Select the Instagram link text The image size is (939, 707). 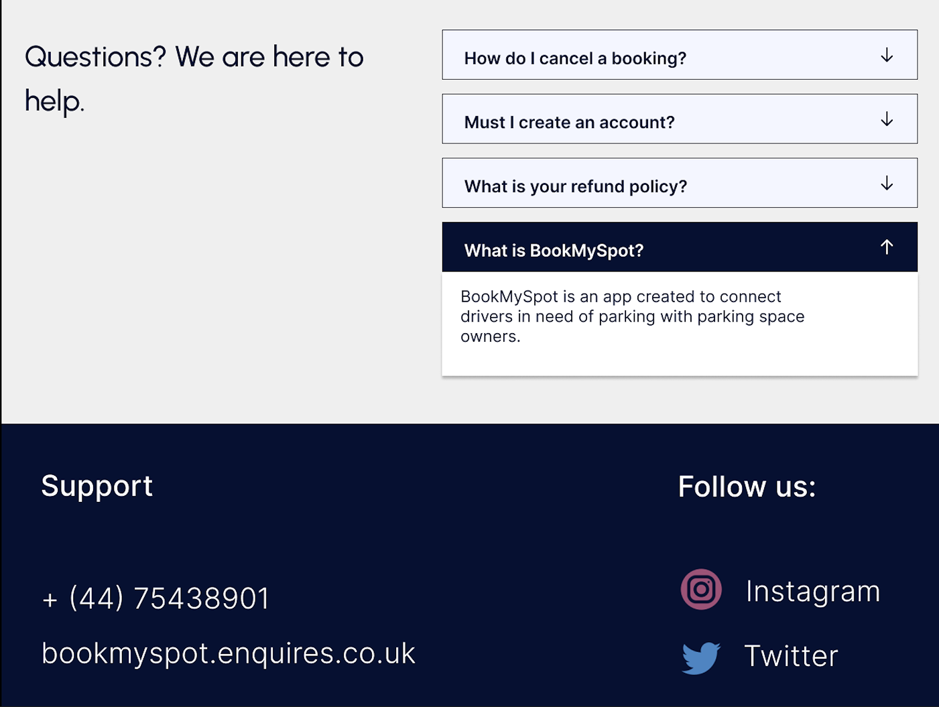pyautogui.click(x=813, y=590)
